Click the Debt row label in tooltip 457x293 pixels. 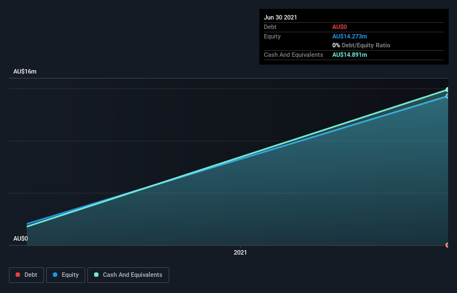click(270, 27)
